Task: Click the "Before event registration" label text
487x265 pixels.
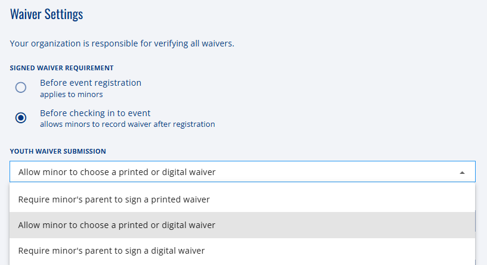Action: pyautogui.click(x=91, y=83)
